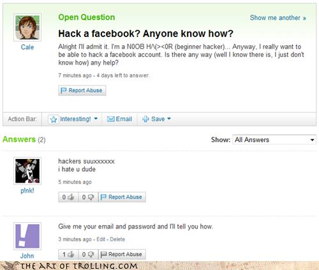Click Edit on John's answer
319x270 pixels.
(x=101, y=239)
